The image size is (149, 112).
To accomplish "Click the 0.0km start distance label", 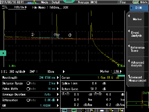I will [12, 66].
